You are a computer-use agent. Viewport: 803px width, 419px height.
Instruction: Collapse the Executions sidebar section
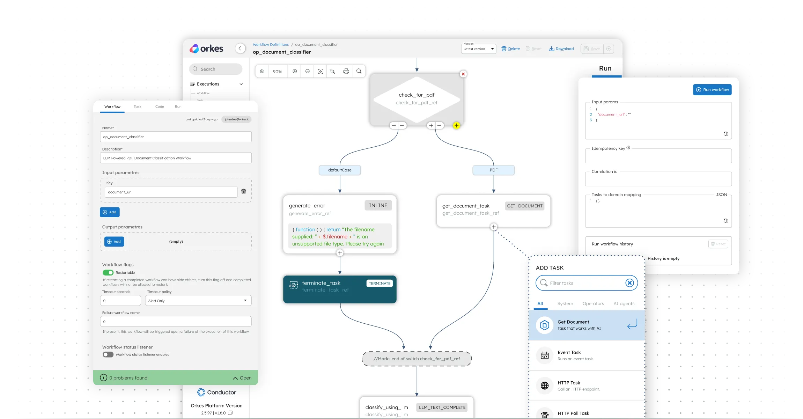point(241,84)
